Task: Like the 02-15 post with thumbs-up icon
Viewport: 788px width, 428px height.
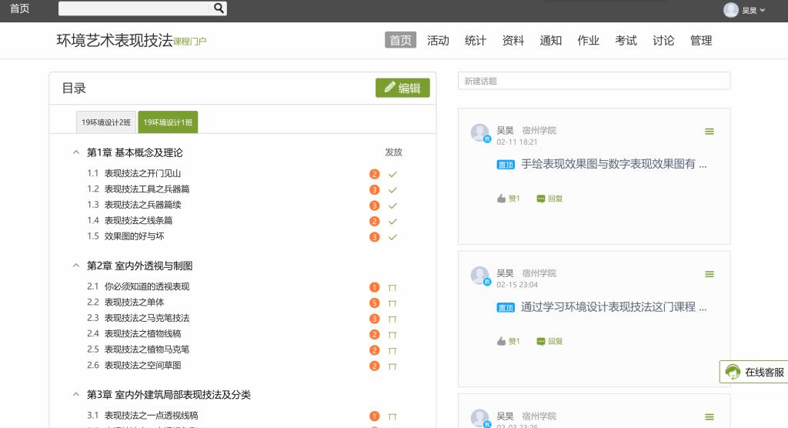Action: [502, 341]
